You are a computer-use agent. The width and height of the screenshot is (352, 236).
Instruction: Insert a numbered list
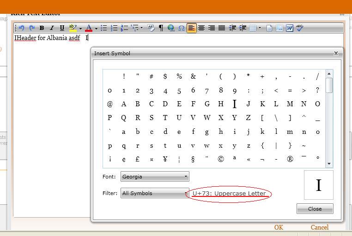114,28
